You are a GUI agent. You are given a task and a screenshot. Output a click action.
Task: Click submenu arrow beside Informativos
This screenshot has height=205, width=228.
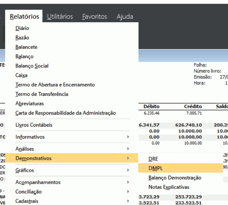128,137
